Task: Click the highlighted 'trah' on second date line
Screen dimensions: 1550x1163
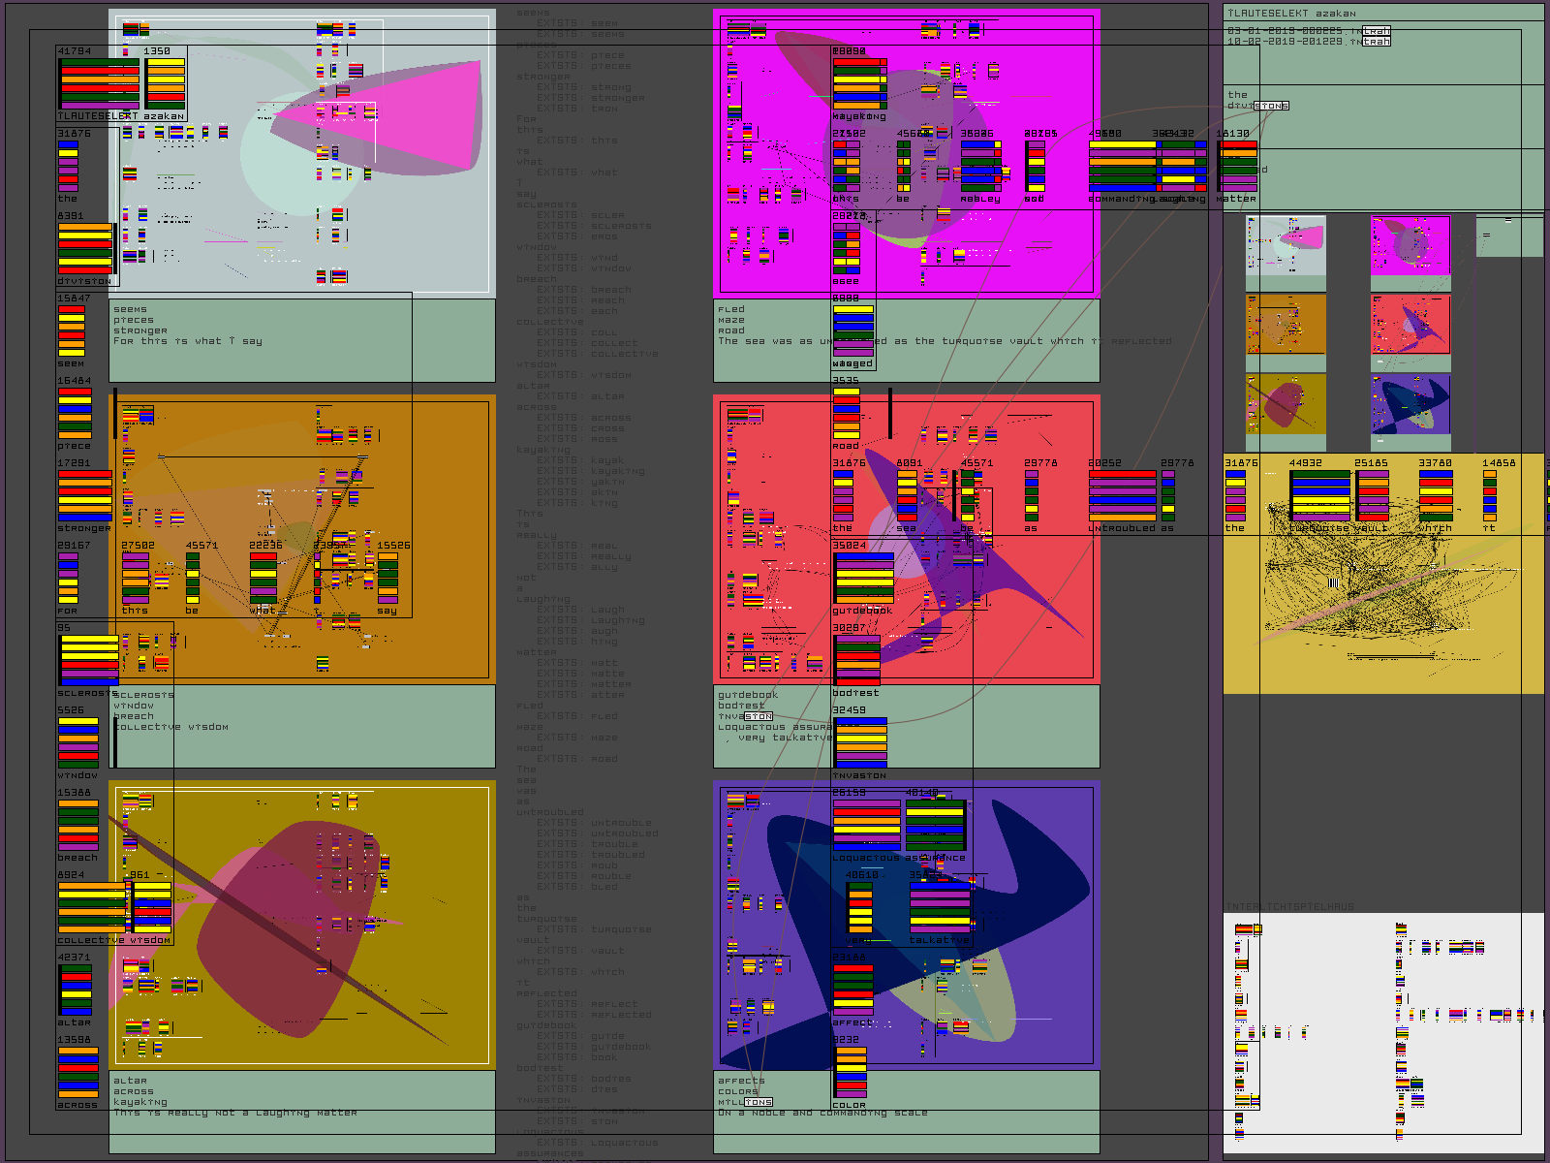Action: click(1376, 42)
